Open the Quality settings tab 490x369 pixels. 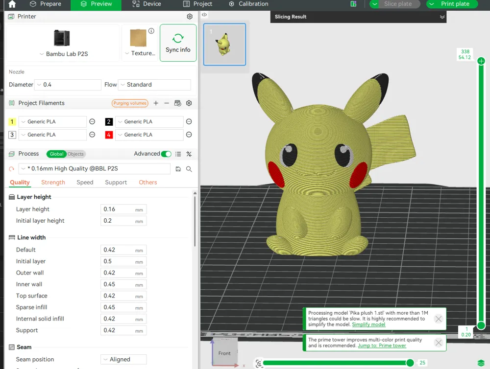(x=20, y=183)
